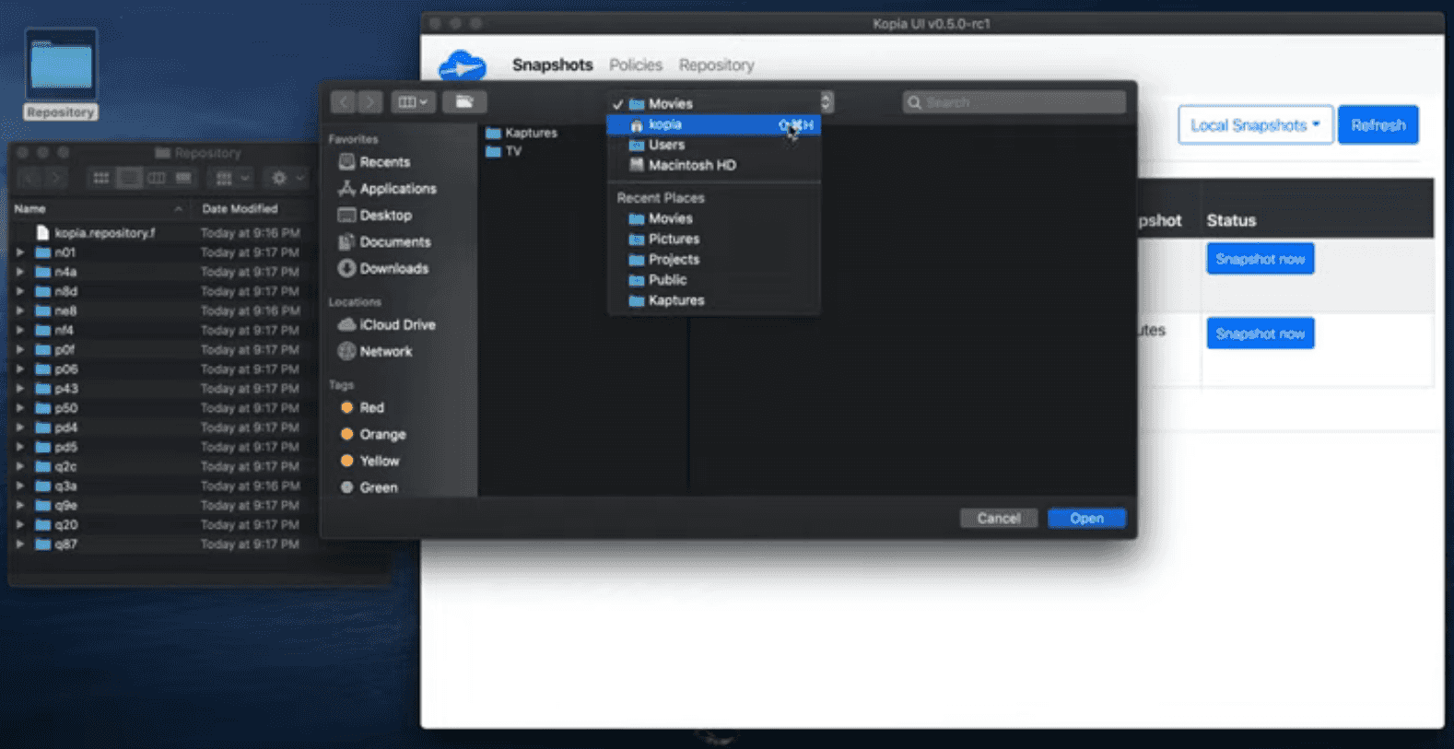
Task: Select the q9e folder row in Finder
Action: (164, 506)
